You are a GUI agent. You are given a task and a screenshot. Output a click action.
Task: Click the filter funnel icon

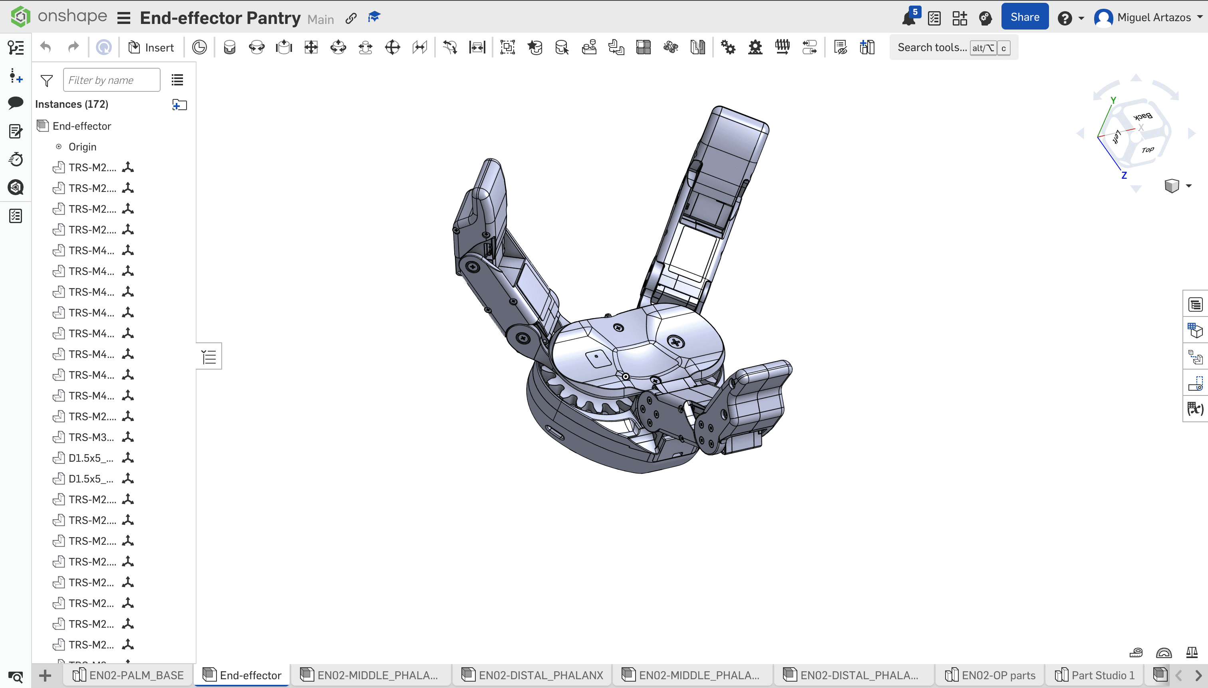[46, 80]
